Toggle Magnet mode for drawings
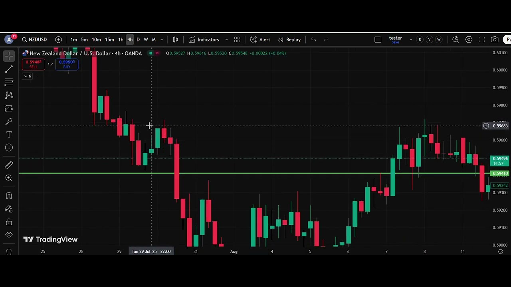This screenshot has width=511, height=287. [9, 196]
